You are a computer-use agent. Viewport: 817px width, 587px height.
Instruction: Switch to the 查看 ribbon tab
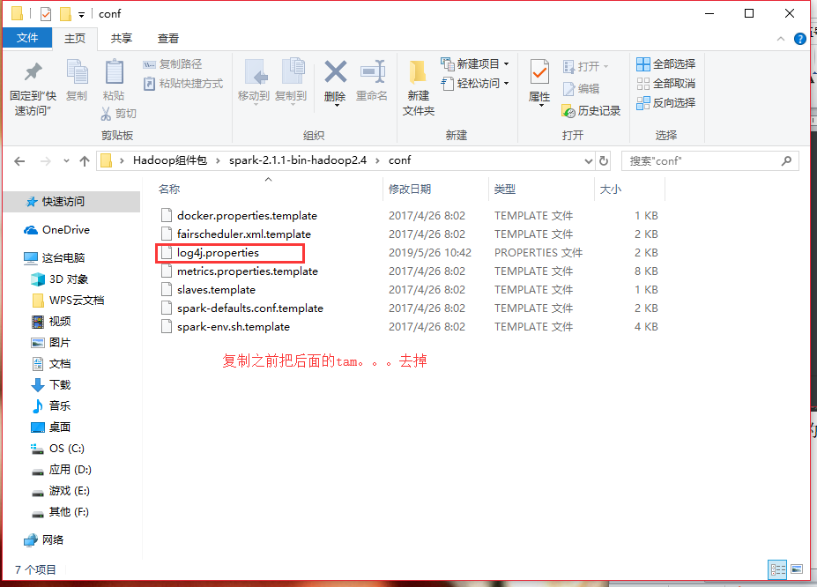coord(168,39)
